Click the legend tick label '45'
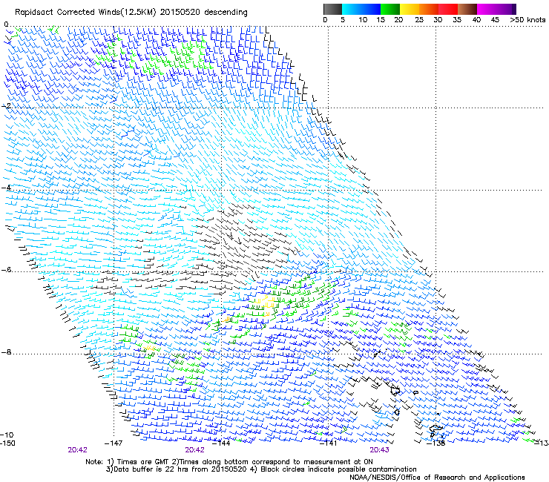The image size is (549, 482). pyautogui.click(x=495, y=20)
